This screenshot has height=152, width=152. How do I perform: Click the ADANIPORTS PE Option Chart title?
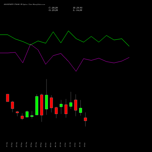coord(24,5)
